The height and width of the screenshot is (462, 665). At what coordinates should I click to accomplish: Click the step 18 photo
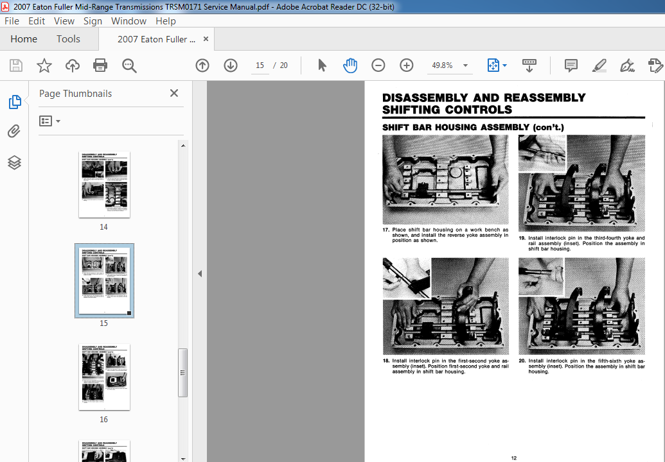tap(445, 306)
